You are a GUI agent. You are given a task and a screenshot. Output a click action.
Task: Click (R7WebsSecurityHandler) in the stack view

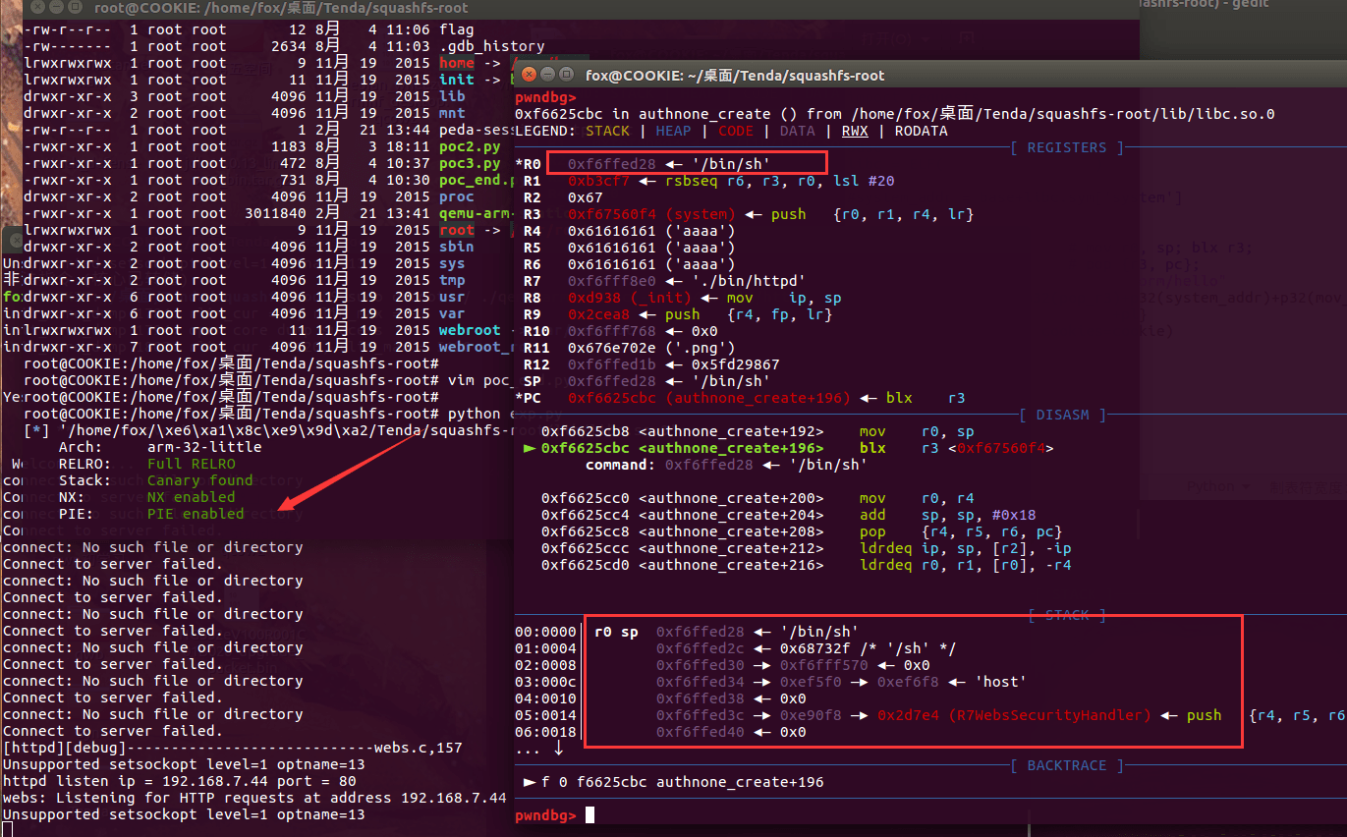(1050, 715)
